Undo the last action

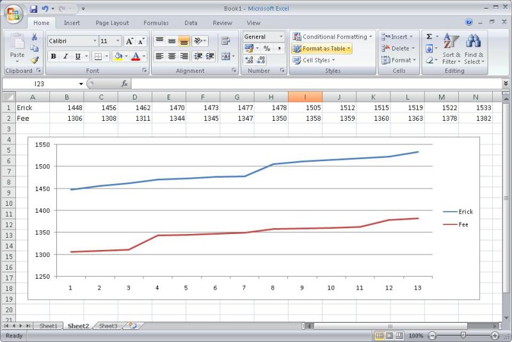[x=45, y=9]
